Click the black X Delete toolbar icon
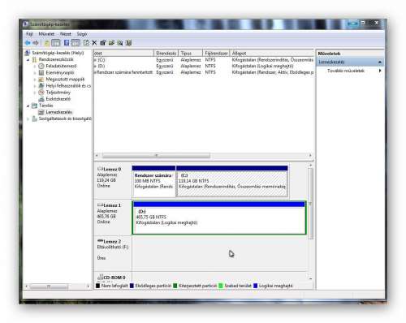This screenshot has height=323, width=406. [x=94, y=43]
